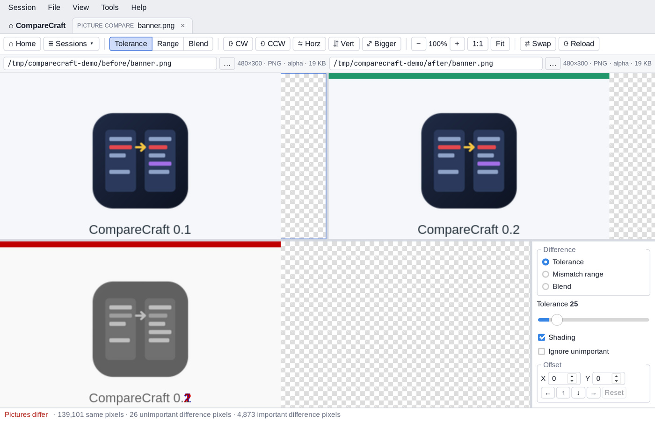Flip the image horizontally with Horz
Image resolution: width=655 pixels, height=421 pixels.
click(x=309, y=44)
